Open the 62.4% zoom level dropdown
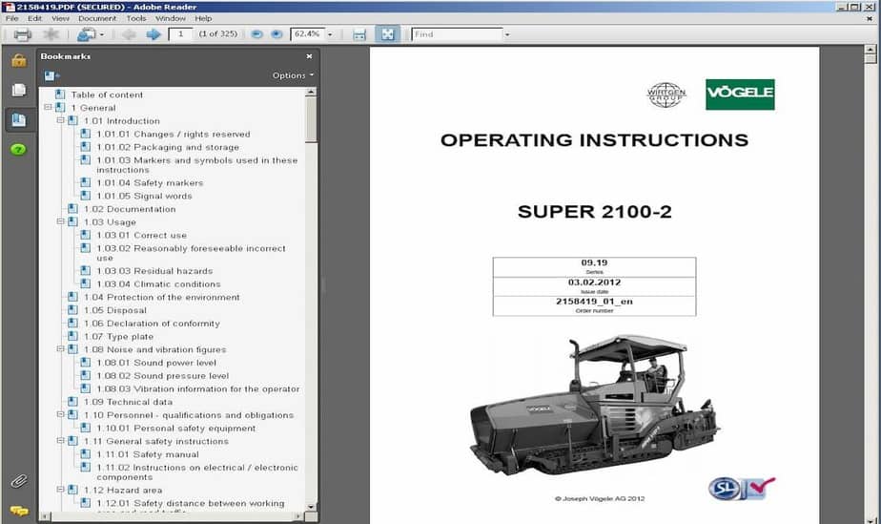Viewport: 881px width, 524px height. coord(330,34)
